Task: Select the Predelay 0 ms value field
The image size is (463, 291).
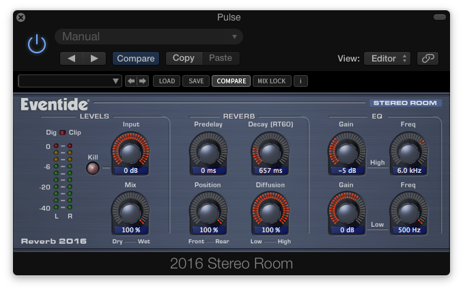Action: 208,171
